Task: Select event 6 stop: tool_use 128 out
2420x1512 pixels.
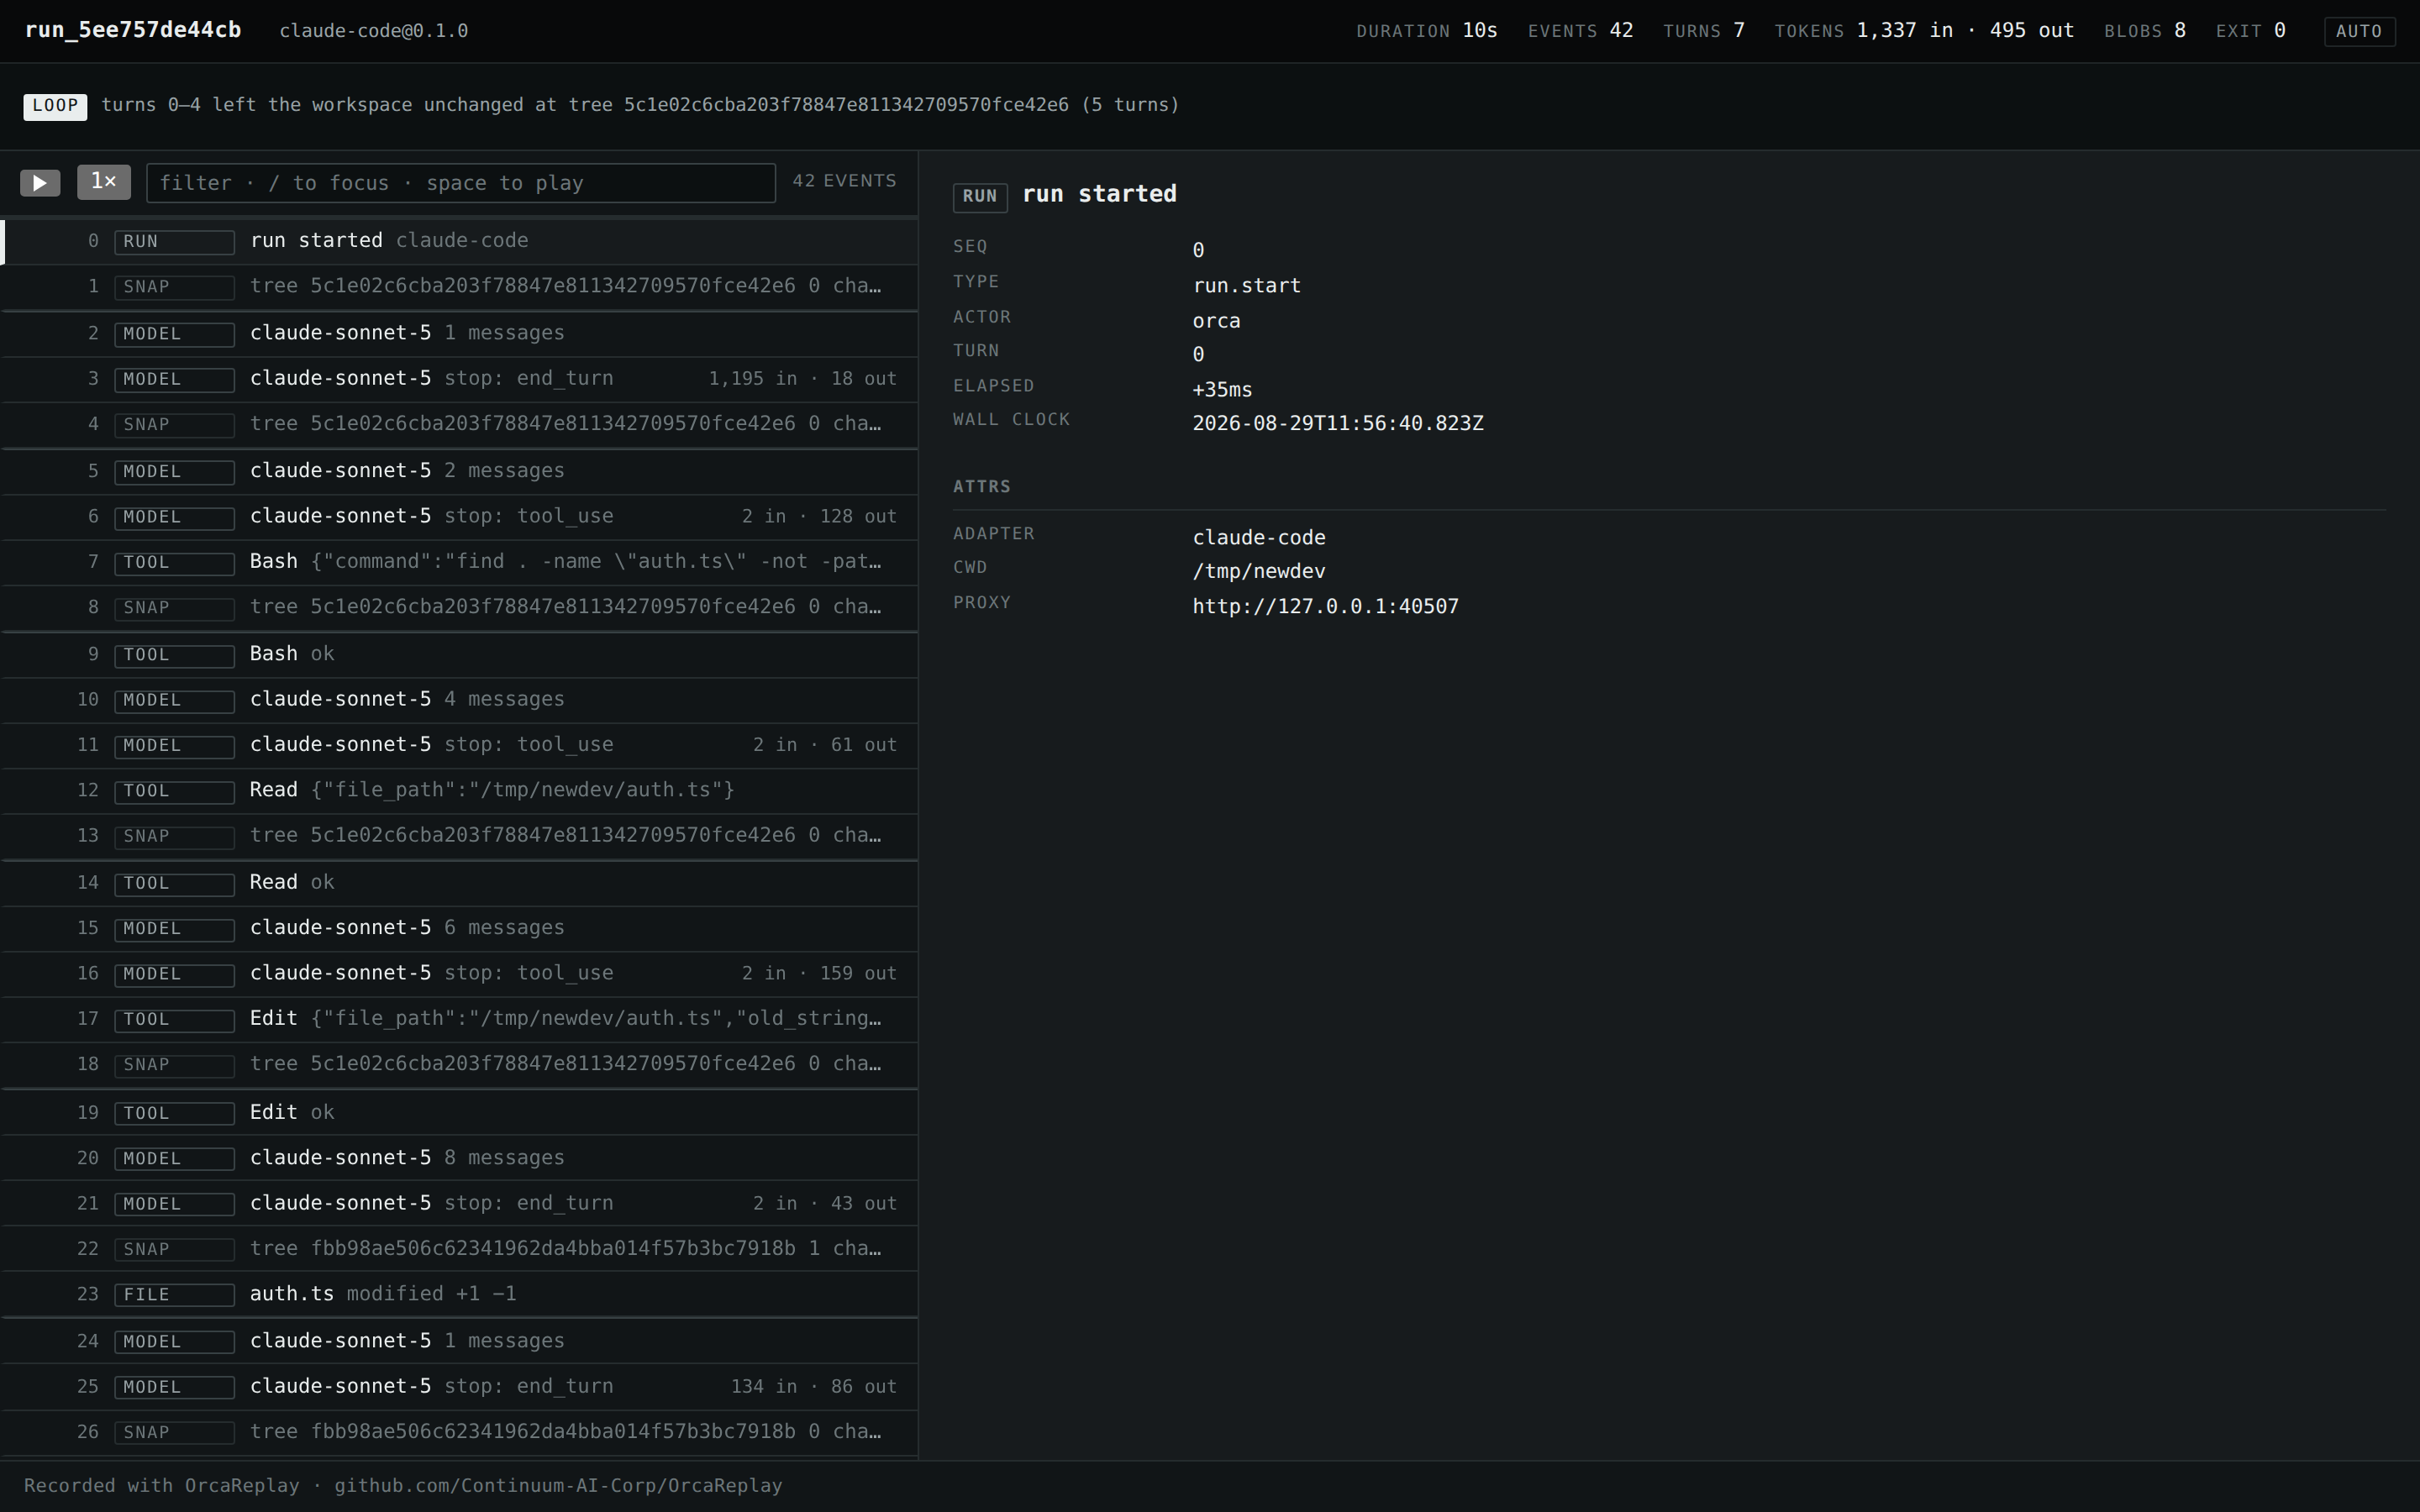Action: [x=459, y=517]
